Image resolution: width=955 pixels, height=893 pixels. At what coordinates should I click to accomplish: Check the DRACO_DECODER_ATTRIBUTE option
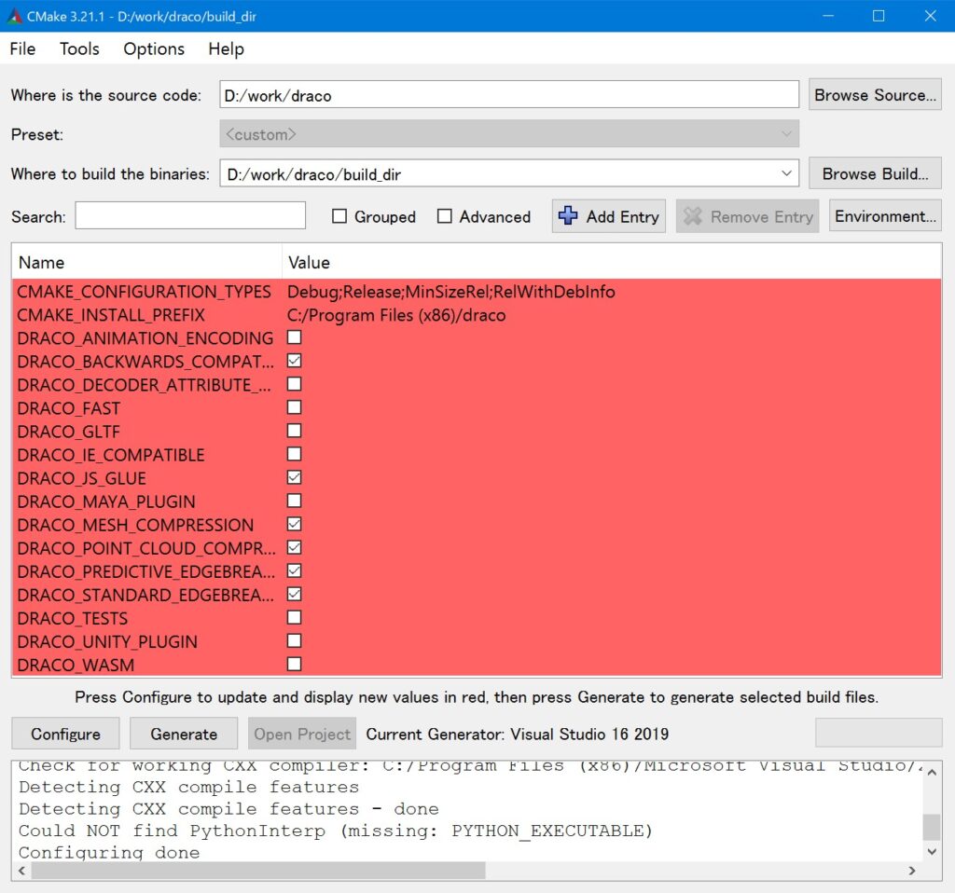point(294,384)
